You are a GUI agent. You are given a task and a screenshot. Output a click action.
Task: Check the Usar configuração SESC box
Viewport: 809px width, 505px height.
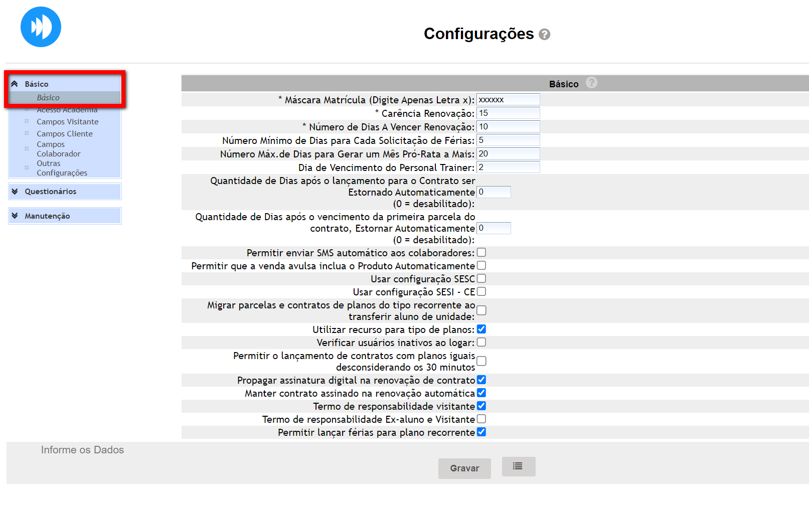[481, 279]
